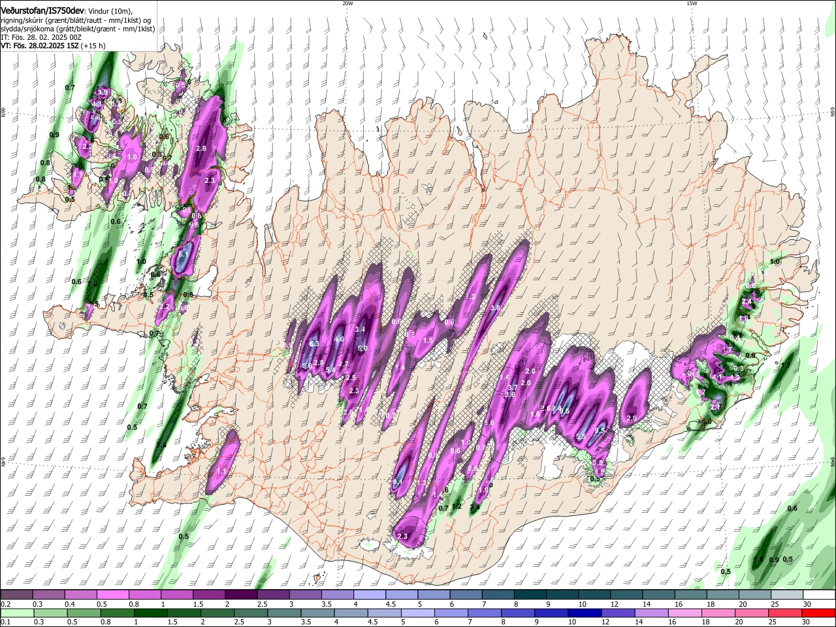Click the 'rigning/skúrir' legend description line
Image resolution: width=836 pixels, height=627 pixels.
click(76, 20)
